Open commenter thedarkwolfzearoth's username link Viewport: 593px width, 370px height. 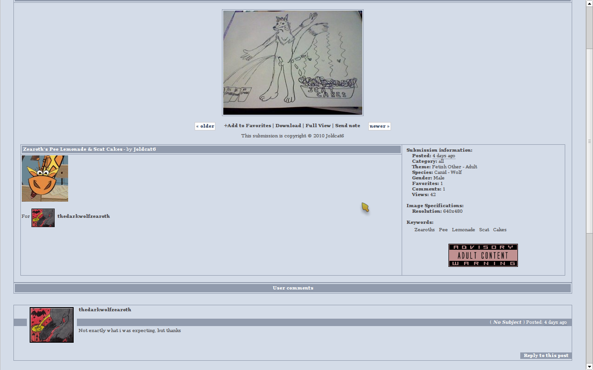point(105,310)
